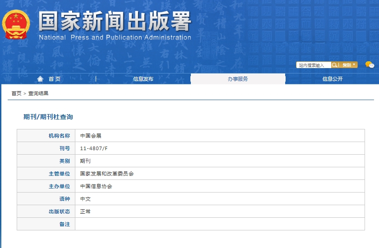The height and width of the screenshot is (248, 379).
Task: Click 首页 breadcrumb link
Action: click(16, 93)
